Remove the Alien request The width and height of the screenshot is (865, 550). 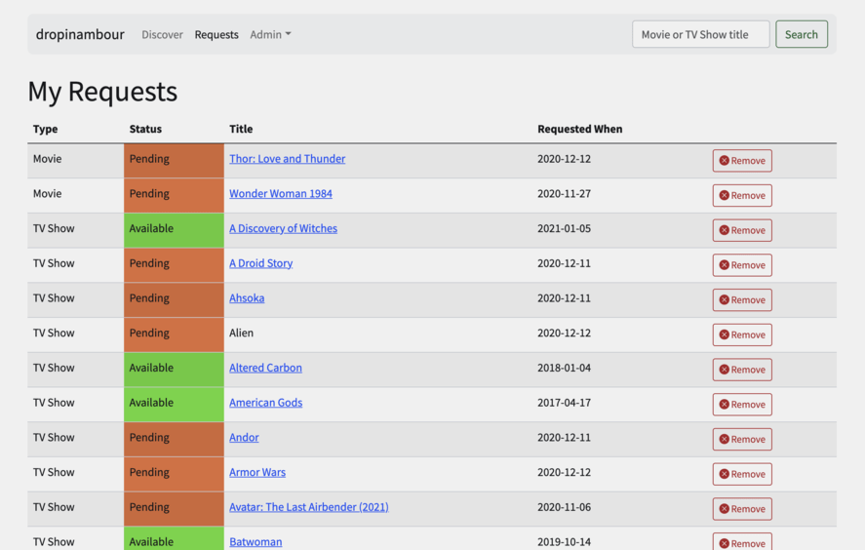742,334
